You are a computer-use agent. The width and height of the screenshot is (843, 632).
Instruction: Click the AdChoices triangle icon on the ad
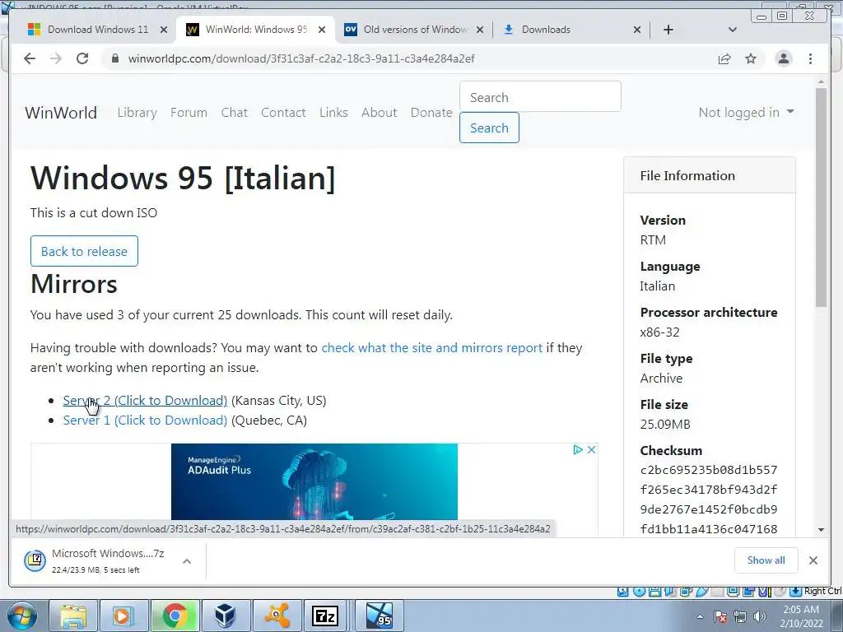(x=578, y=449)
